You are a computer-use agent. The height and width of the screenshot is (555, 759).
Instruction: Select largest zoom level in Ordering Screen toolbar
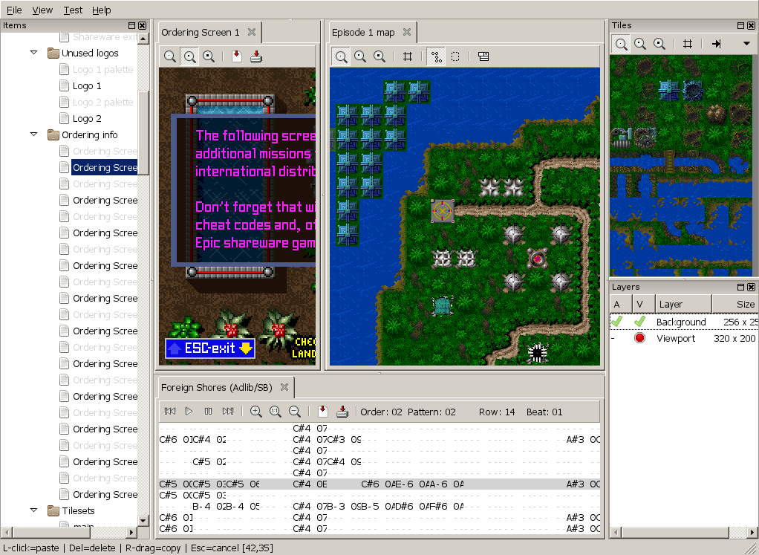[209, 56]
